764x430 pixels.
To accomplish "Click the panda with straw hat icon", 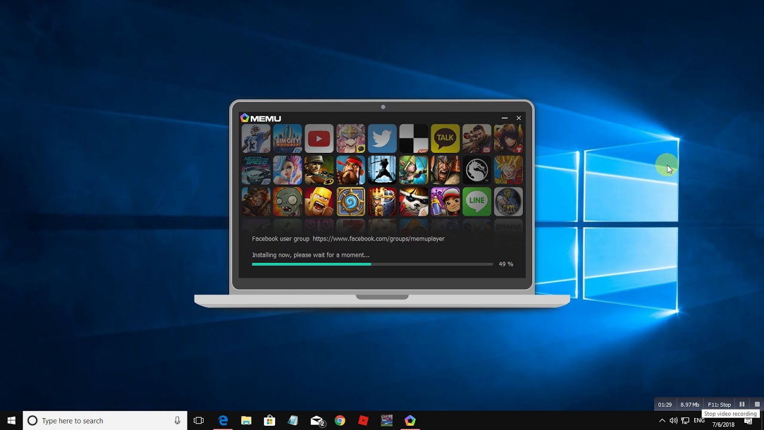I will (x=414, y=202).
